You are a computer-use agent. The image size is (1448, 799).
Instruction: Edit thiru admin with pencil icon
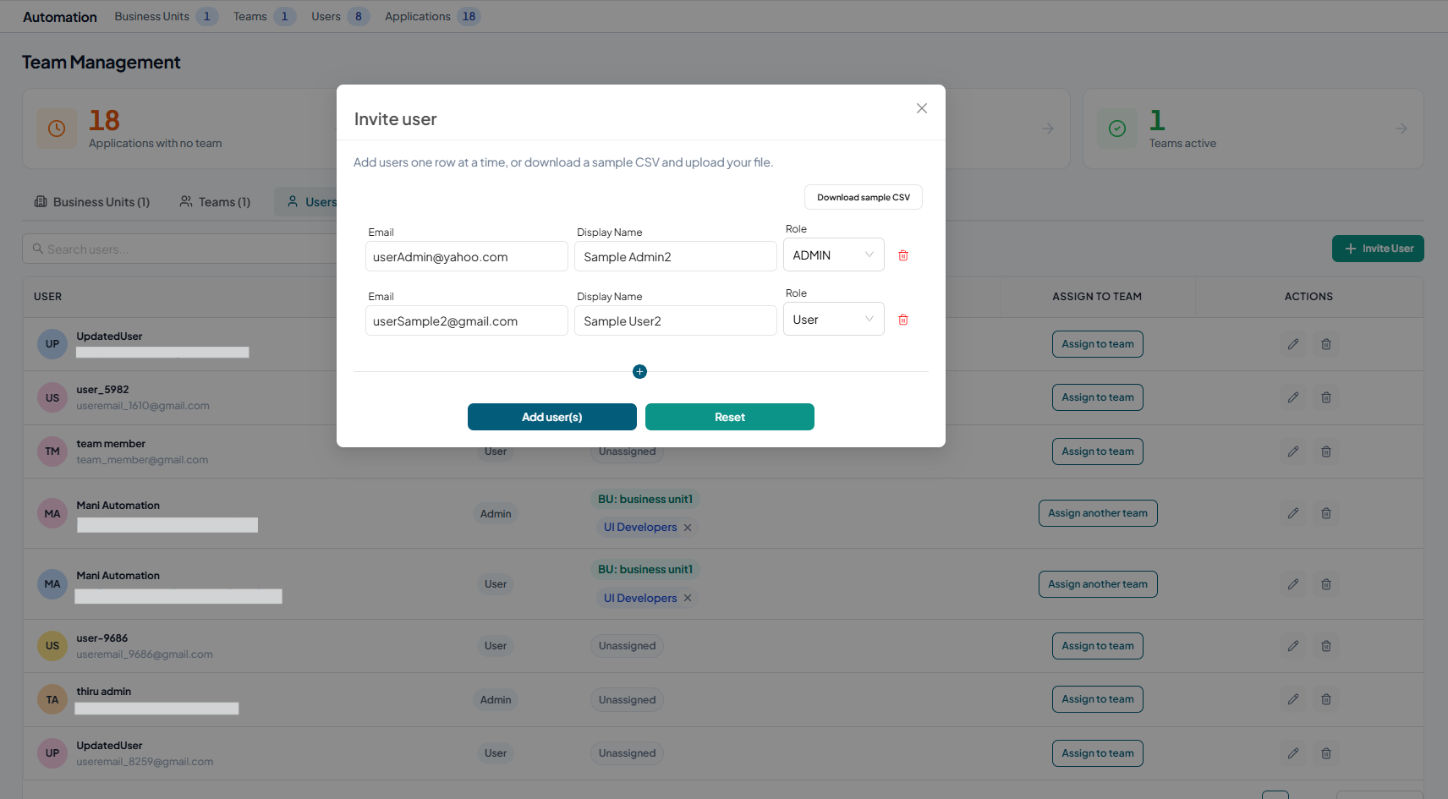coord(1293,699)
